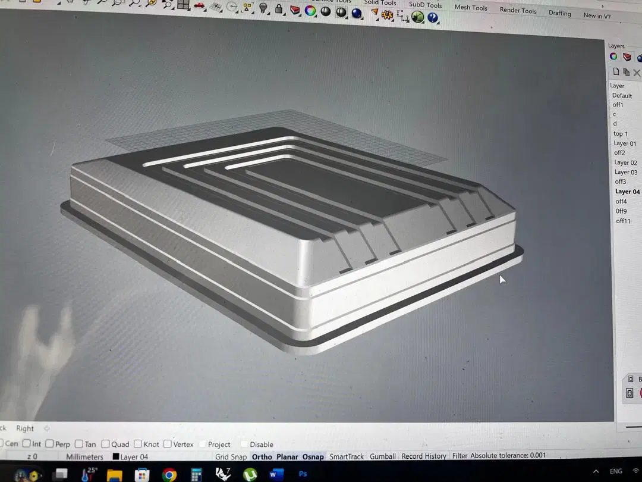
Task: Toggle the Disable osnap checkbox
Action: (x=244, y=445)
